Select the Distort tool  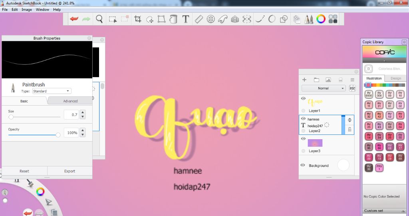tap(161, 19)
